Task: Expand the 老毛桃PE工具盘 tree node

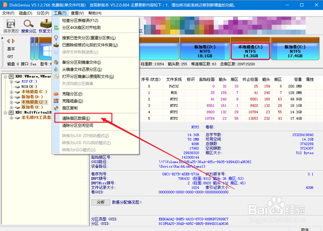Action: [x=12, y=118]
